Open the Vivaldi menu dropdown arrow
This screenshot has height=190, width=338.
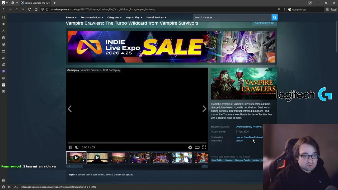coord(7,3)
